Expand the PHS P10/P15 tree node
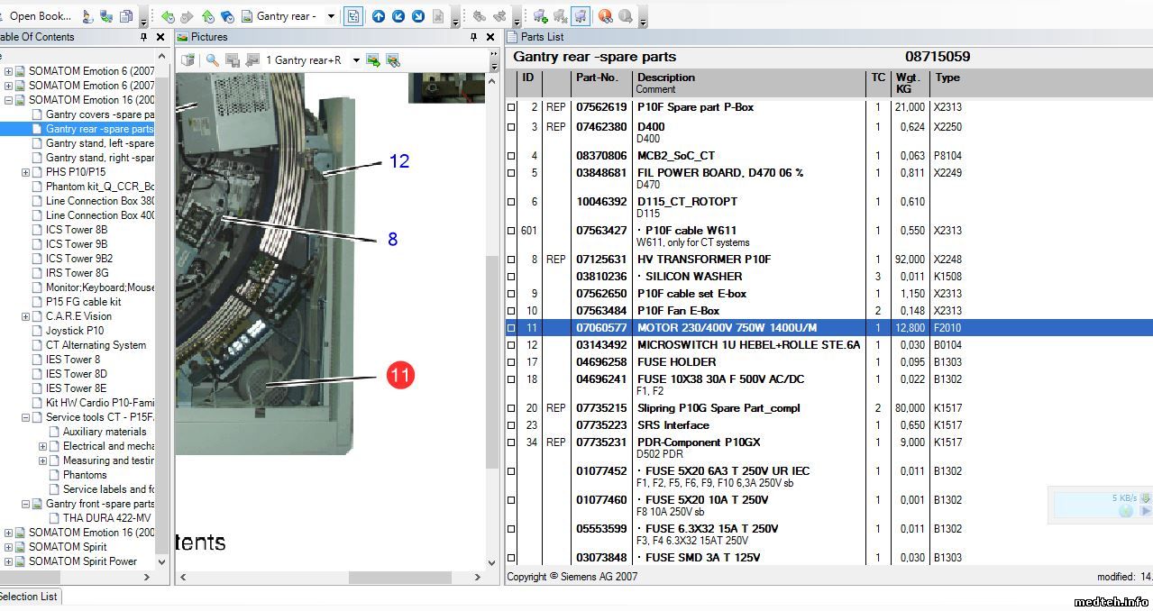Image resolution: width=1153 pixels, height=611 pixels. (x=25, y=172)
